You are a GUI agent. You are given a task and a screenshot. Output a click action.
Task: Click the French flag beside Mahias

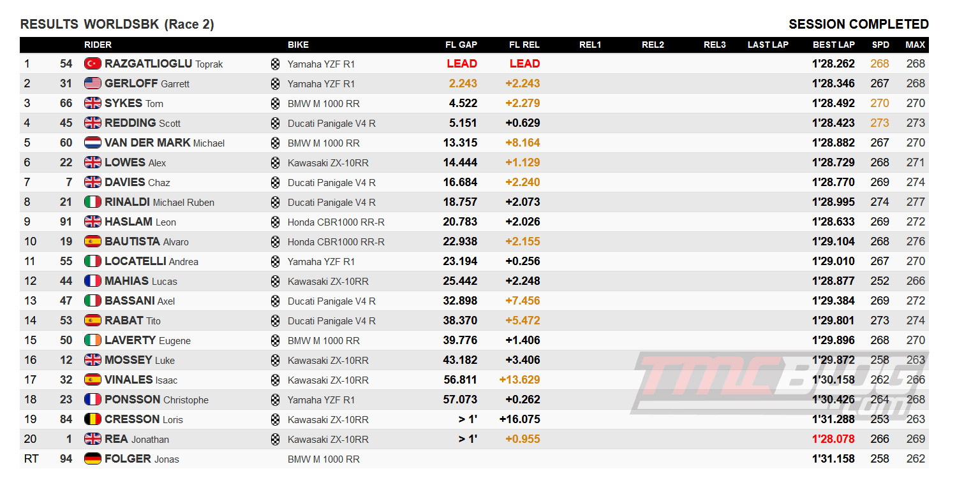93,281
